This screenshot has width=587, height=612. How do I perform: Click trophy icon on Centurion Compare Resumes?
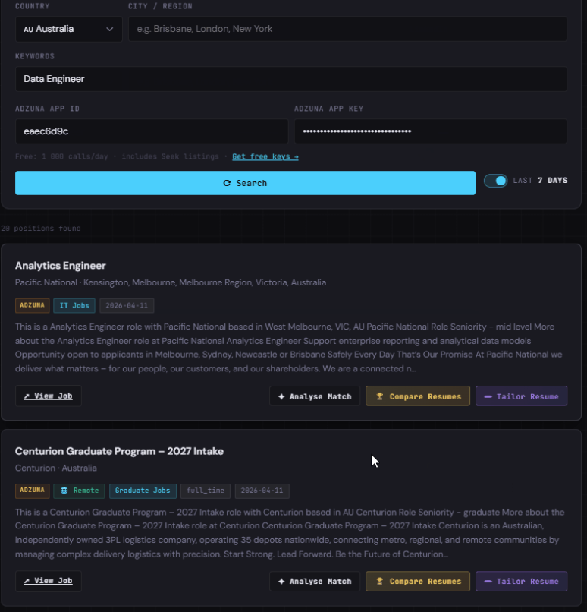click(x=380, y=582)
